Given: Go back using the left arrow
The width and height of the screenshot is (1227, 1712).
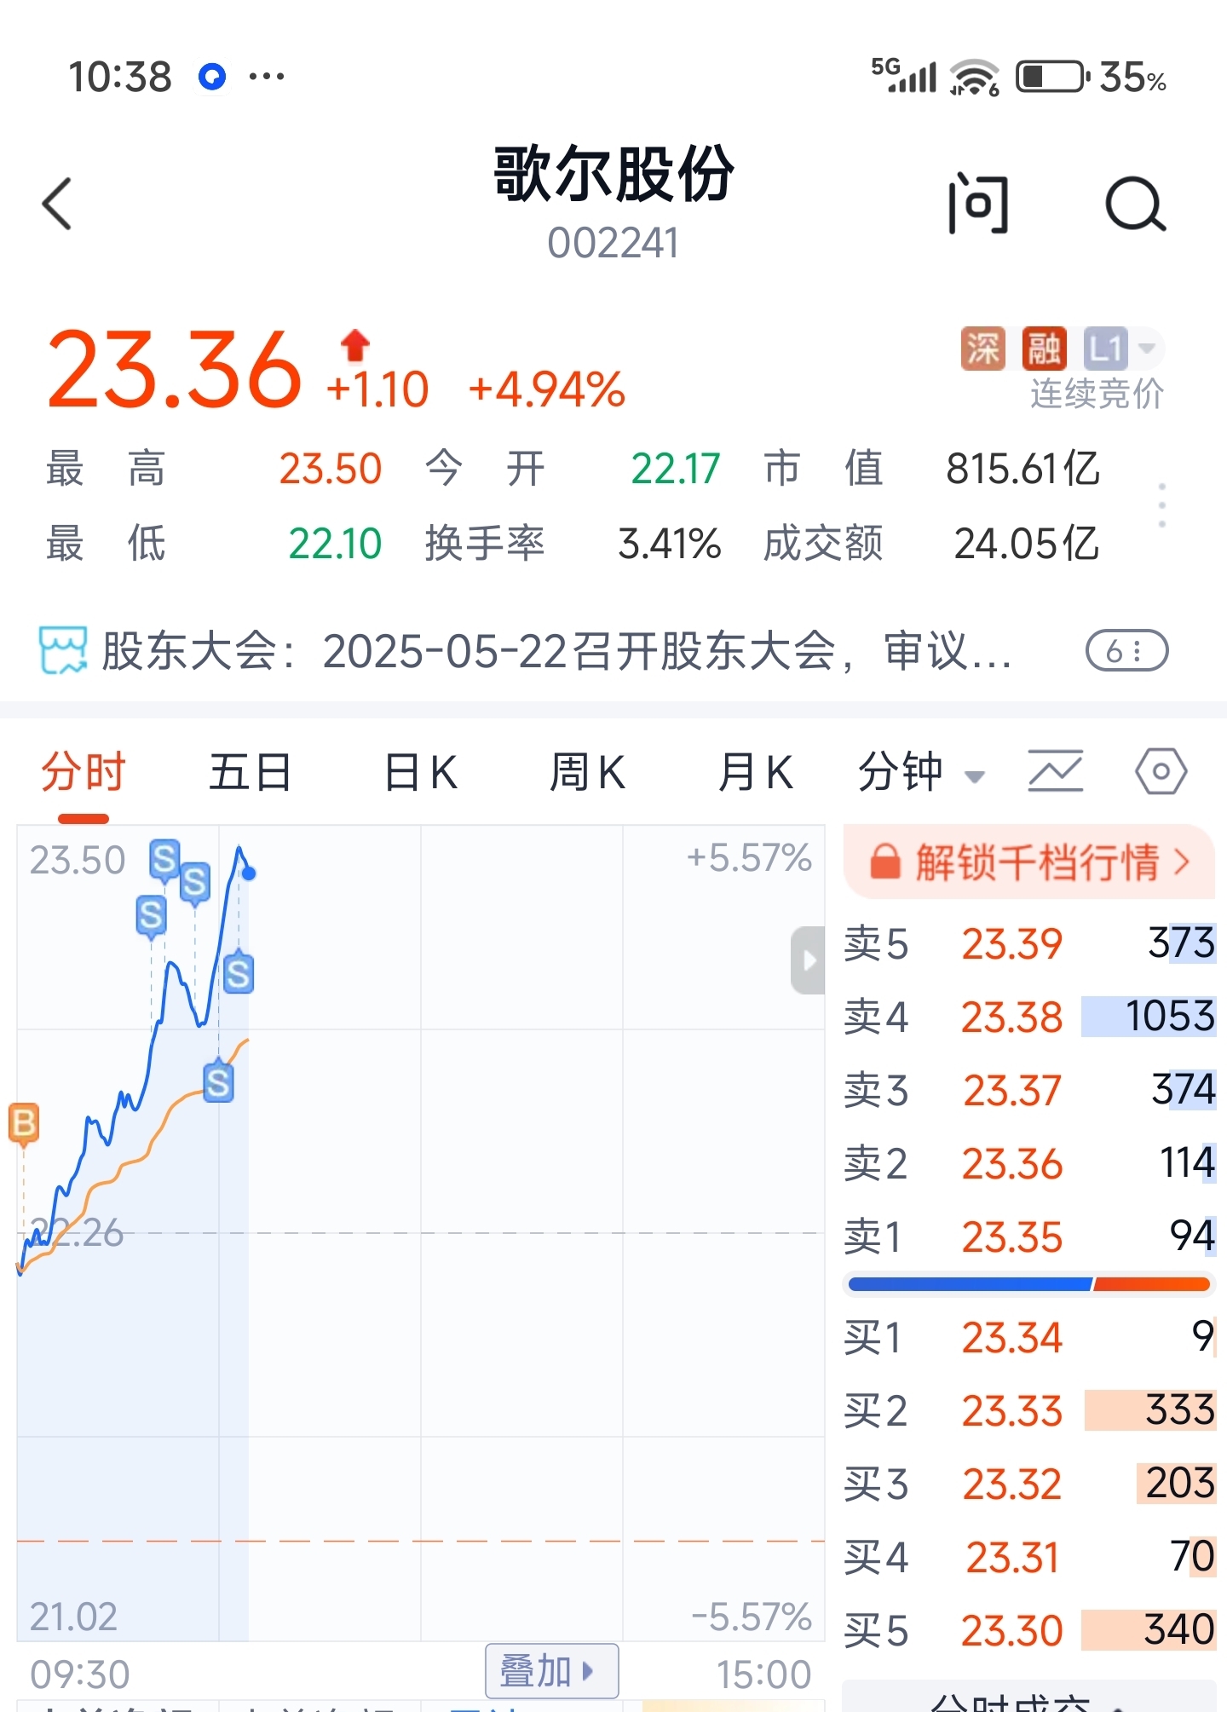Looking at the screenshot, I should pos(57,204).
